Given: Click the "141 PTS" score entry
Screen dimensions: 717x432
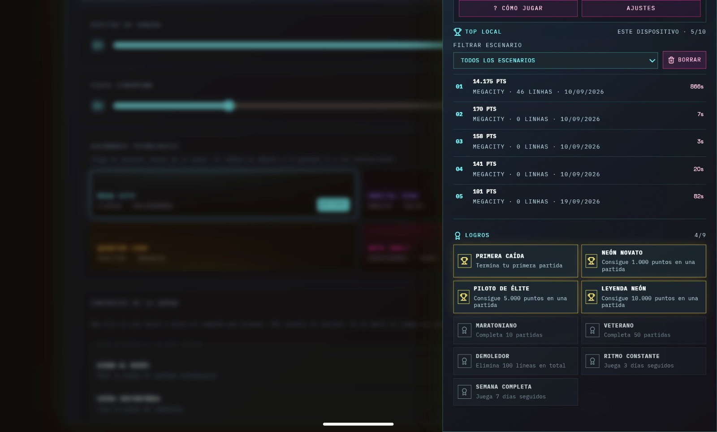Looking at the screenshot, I should coord(484,164).
